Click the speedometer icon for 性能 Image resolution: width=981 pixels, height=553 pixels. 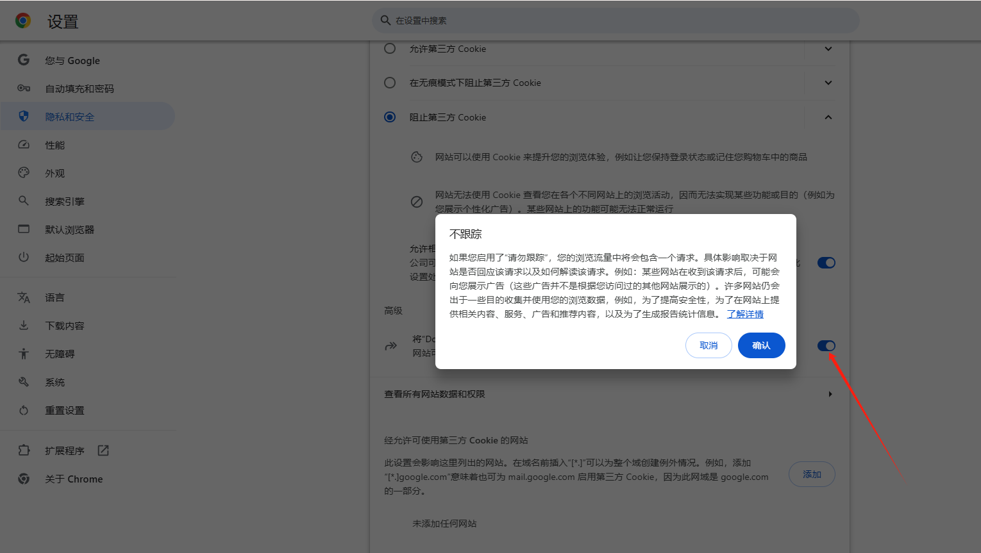pos(24,144)
